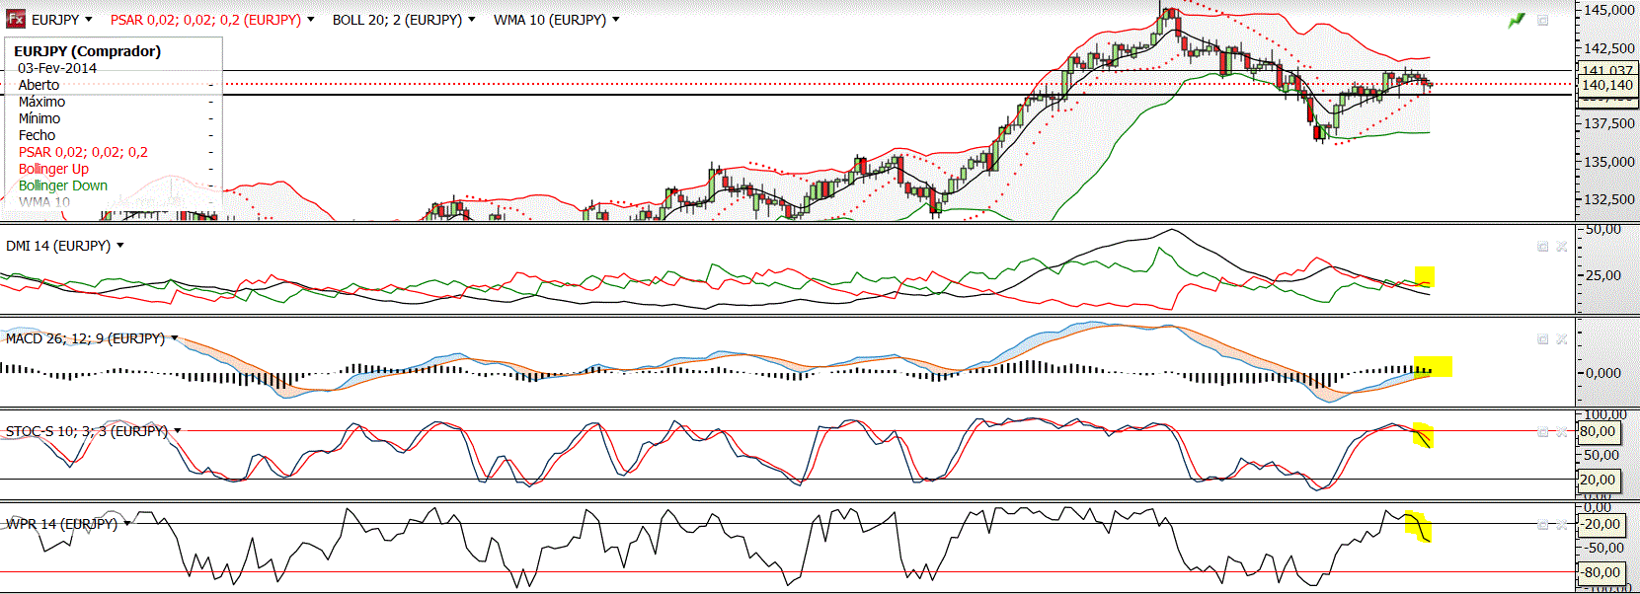Maximize the DMI 14 indicator panel
The width and height of the screenshot is (1640, 594).
click(1543, 247)
